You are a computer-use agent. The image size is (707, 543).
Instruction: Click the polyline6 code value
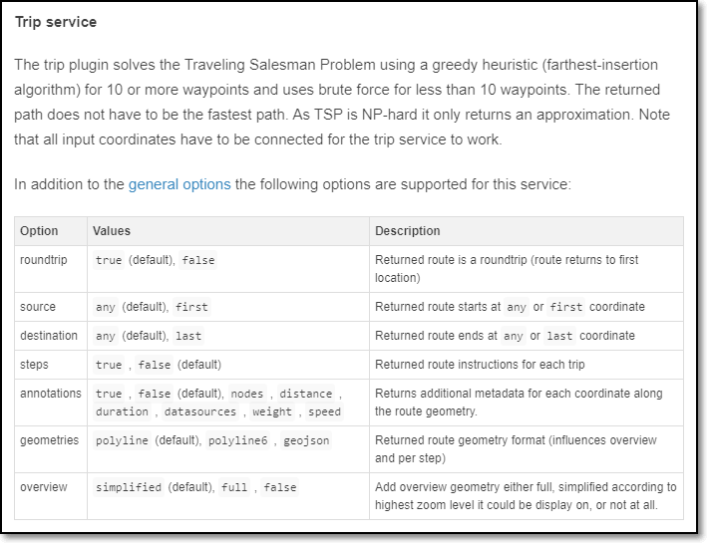[236, 440]
